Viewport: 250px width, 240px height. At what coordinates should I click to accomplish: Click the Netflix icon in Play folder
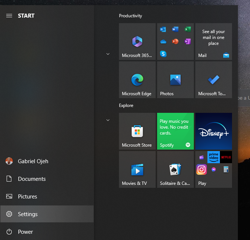pos(226,157)
